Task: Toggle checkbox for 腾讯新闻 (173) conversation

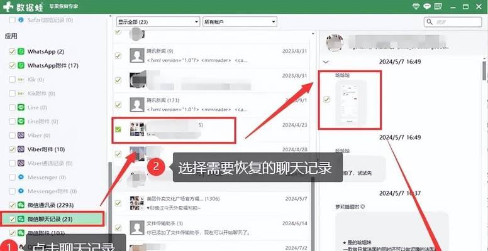Action: coord(118,105)
